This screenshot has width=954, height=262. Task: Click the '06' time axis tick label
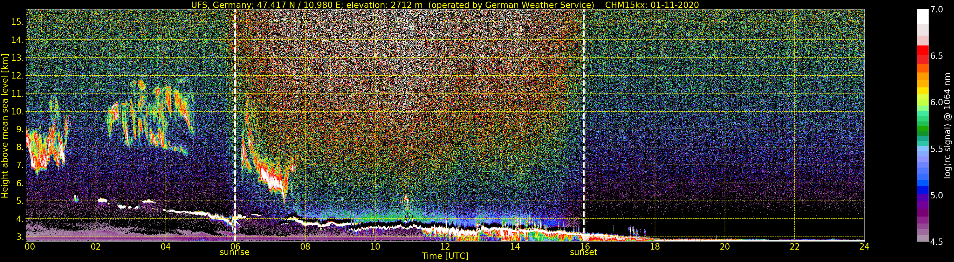point(235,246)
